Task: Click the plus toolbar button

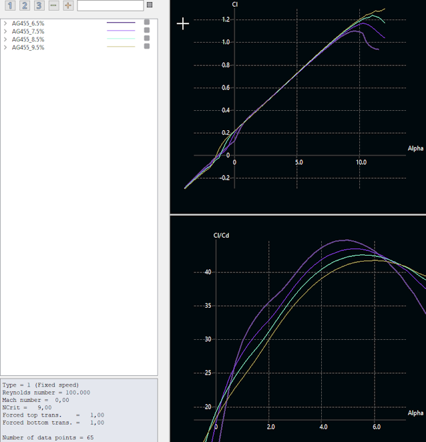Action: click(x=68, y=5)
